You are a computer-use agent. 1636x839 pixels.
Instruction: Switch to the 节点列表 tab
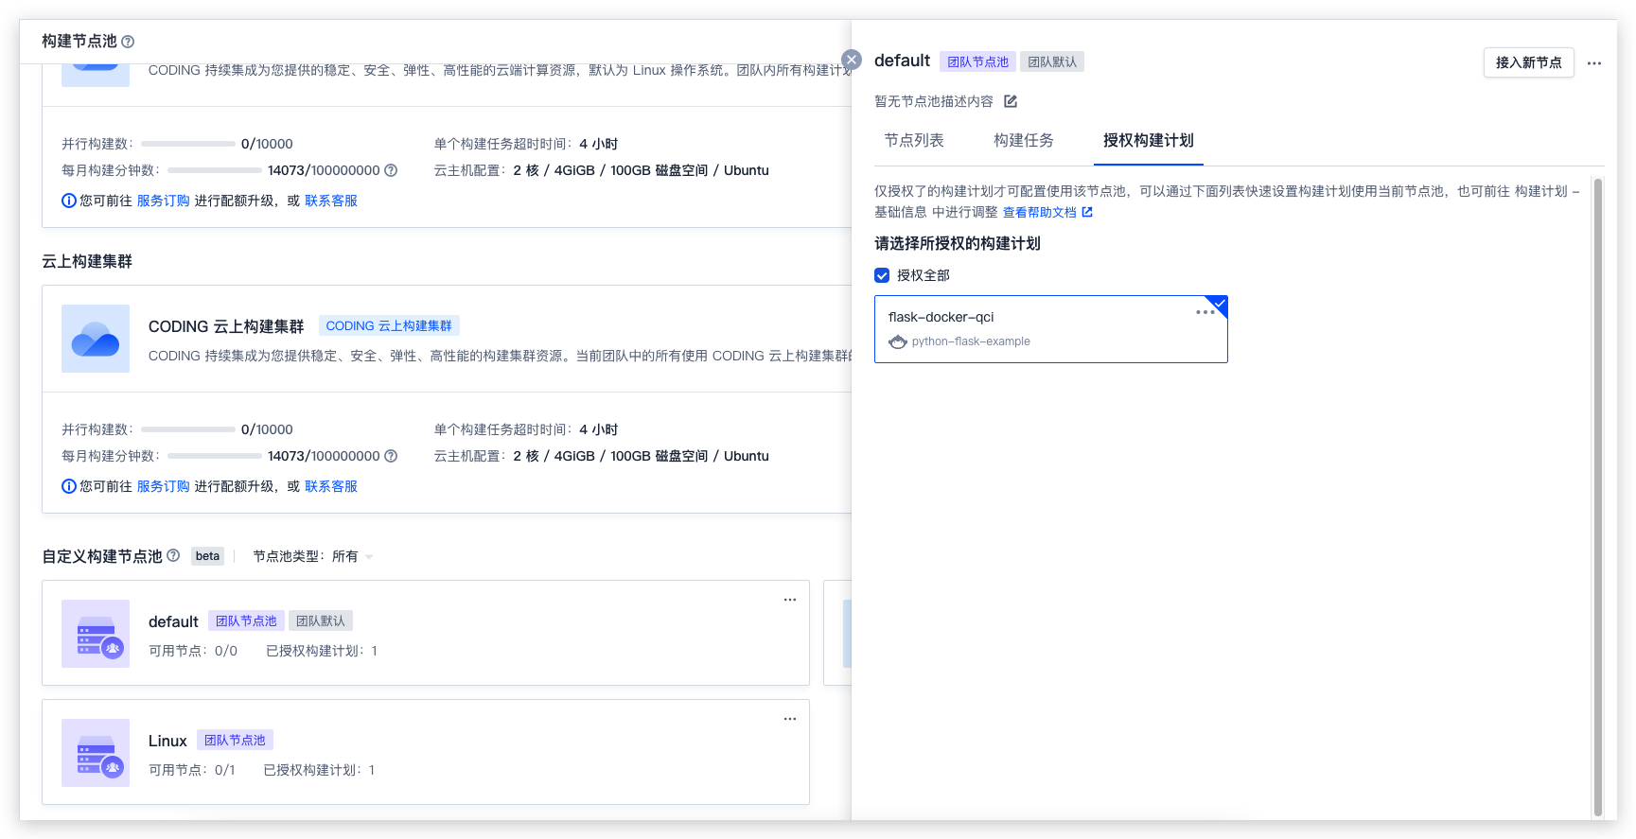point(914,140)
